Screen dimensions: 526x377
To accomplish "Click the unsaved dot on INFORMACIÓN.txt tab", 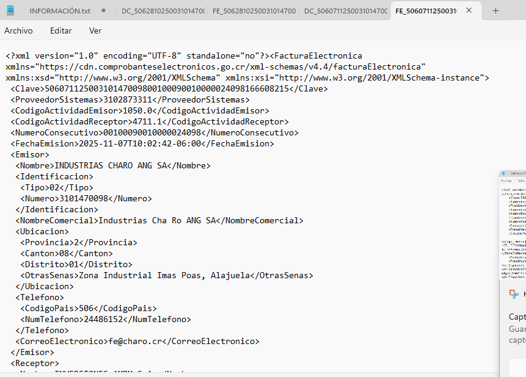I will click(103, 11).
